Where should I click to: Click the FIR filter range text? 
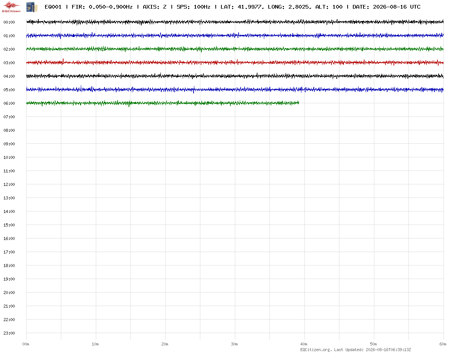(102, 7)
